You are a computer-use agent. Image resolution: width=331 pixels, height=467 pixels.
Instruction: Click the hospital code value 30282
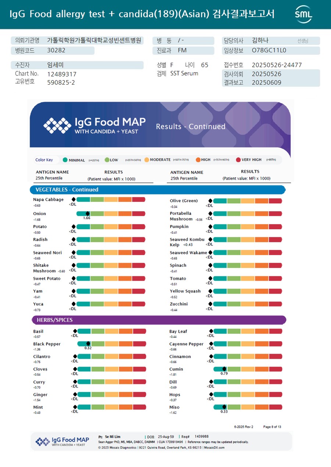click(x=56, y=50)
